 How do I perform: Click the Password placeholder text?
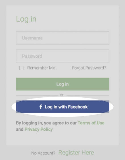click(32, 56)
